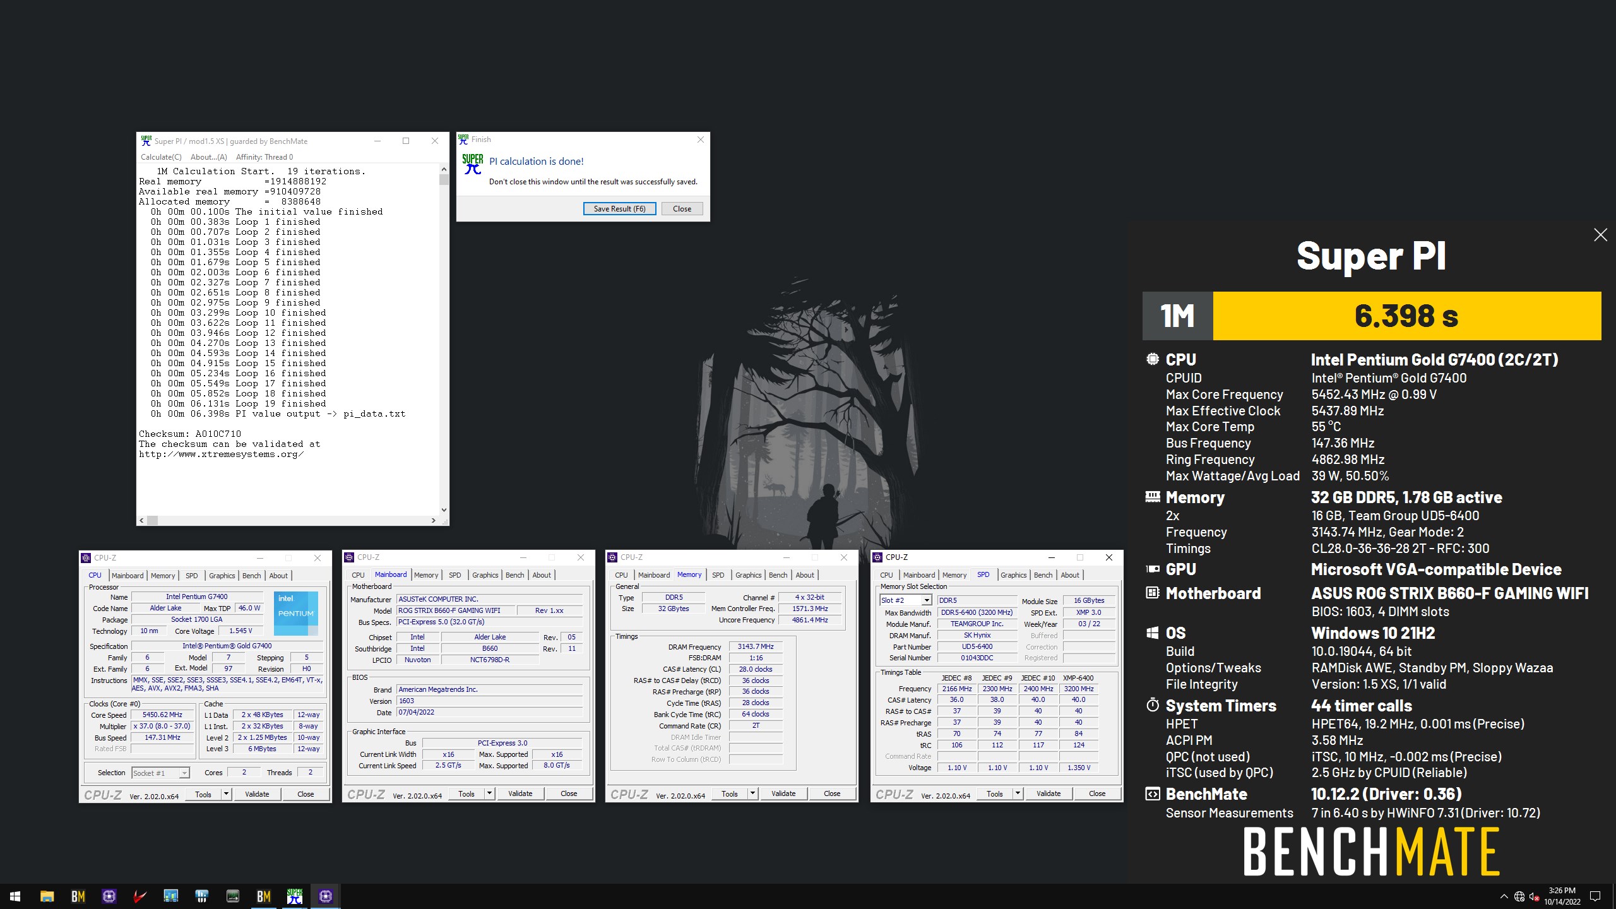
Task: Show hidden tray icons with the chevron
Action: coord(1504,896)
